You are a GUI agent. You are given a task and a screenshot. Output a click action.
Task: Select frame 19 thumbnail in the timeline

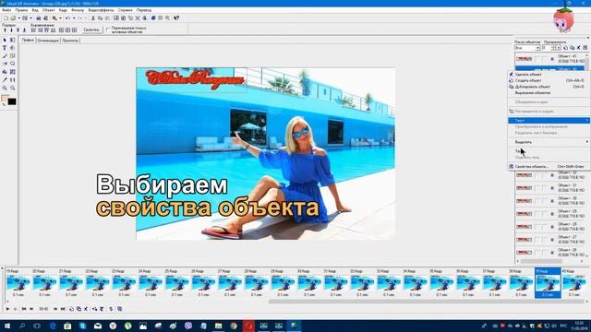(x=18, y=283)
